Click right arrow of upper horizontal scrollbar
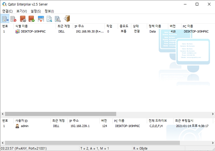This screenshot has width=215, height=151. pos(213,114)
